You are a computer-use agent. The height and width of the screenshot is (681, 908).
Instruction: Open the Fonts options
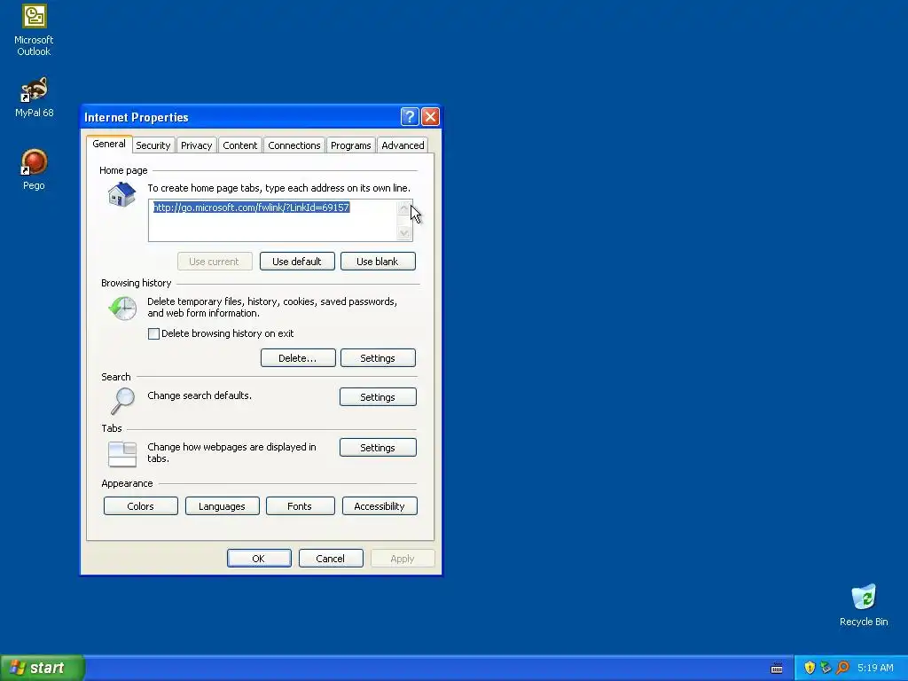(300, 505)
